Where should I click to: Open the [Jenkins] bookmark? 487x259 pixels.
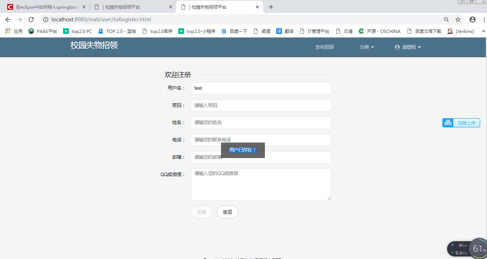click(461, 31)
